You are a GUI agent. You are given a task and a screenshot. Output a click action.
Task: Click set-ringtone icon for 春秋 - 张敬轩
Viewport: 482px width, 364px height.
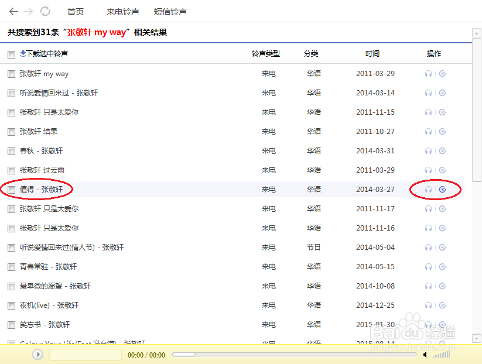(x=442, y=151)
